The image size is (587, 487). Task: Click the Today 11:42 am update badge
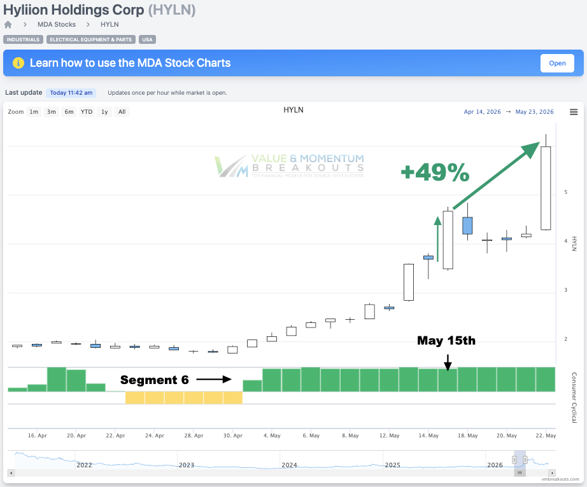pos(71,93)
